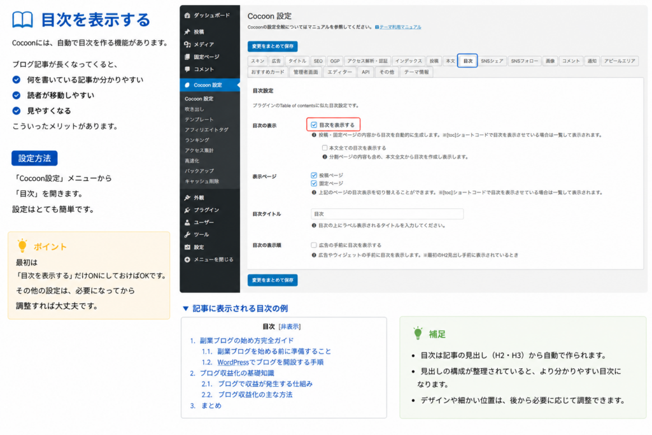
Task: Check 広告の手前に目次を表示する
Action: pos(314,245)
